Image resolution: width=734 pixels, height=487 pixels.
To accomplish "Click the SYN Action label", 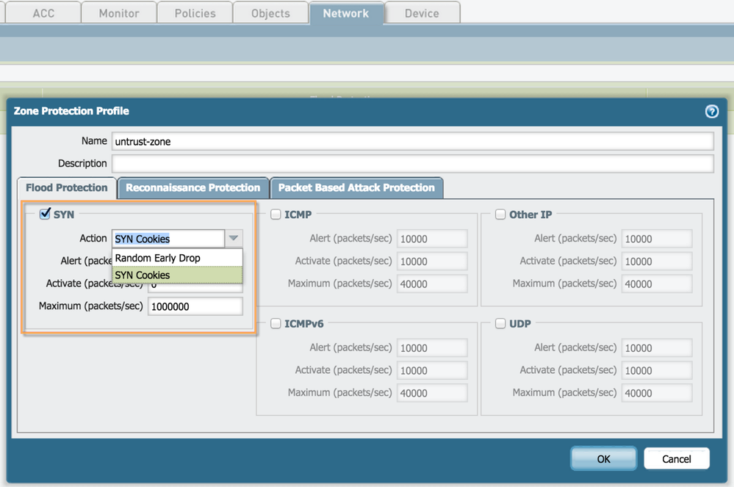I will coord(93,238).
